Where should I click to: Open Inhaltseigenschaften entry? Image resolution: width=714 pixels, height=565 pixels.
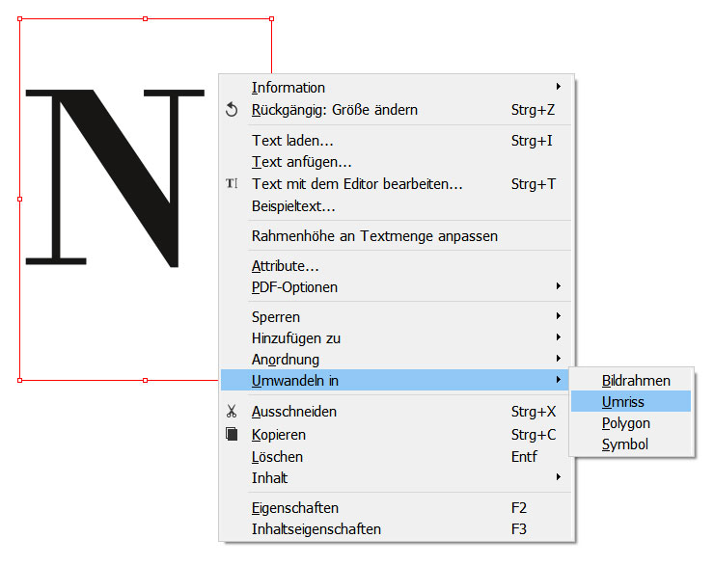click(x=316, y=529)
